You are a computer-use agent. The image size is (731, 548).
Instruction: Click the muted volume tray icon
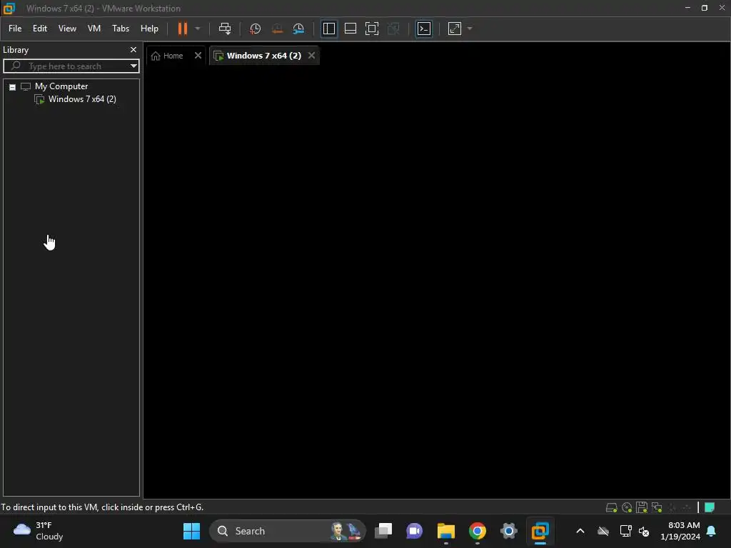pyautogui.click(x=644, y=531)
